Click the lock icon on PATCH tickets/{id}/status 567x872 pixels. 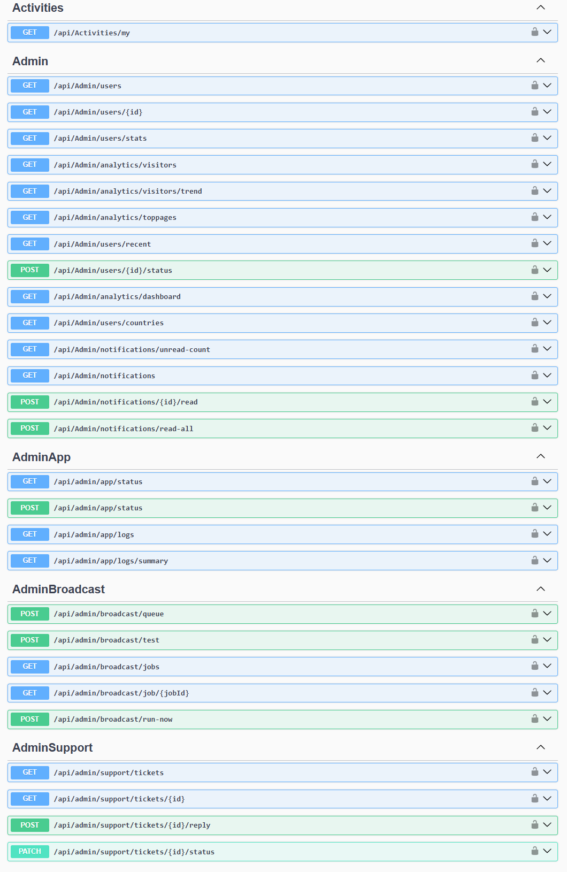[534, 851]
